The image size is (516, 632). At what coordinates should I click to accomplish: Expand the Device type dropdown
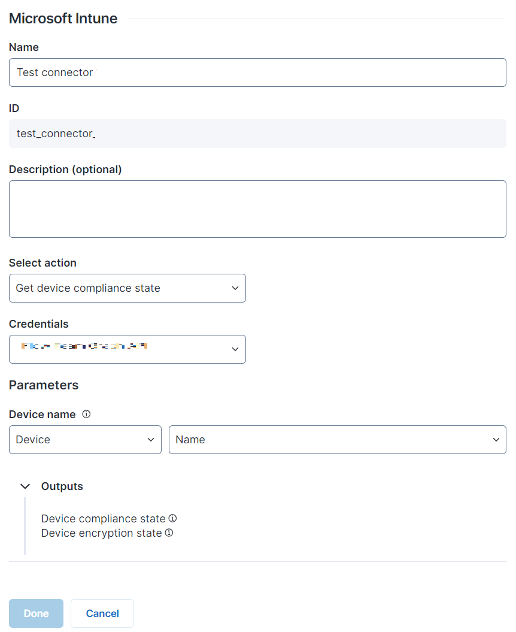[85, 440]
